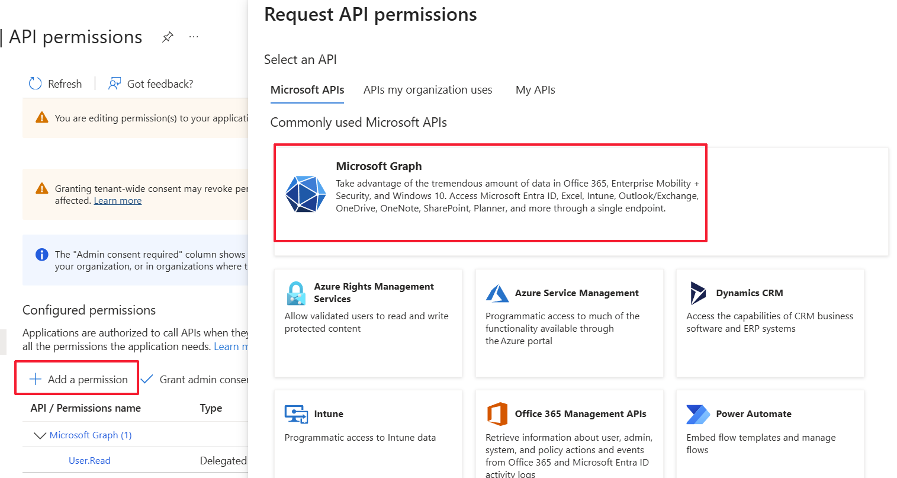Screen dimensions: 897x478
Task: Click the Intune monitor icon
Action: (x=296, y=414)
